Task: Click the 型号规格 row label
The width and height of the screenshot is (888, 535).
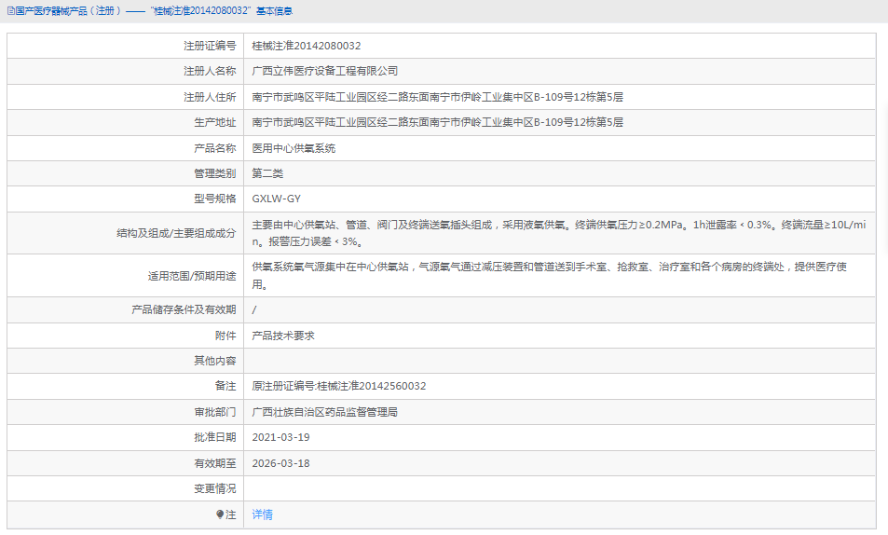Action: click(214, 199)
